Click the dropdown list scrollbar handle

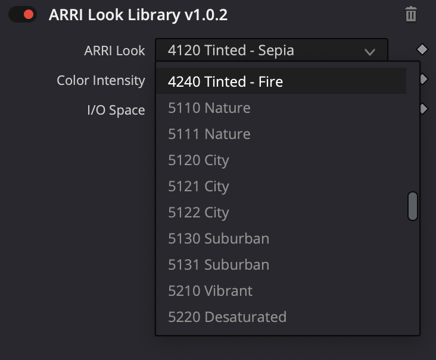point(413,206)
